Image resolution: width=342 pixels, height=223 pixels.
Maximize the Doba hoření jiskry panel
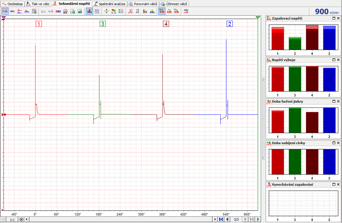(x=334, y=101)
